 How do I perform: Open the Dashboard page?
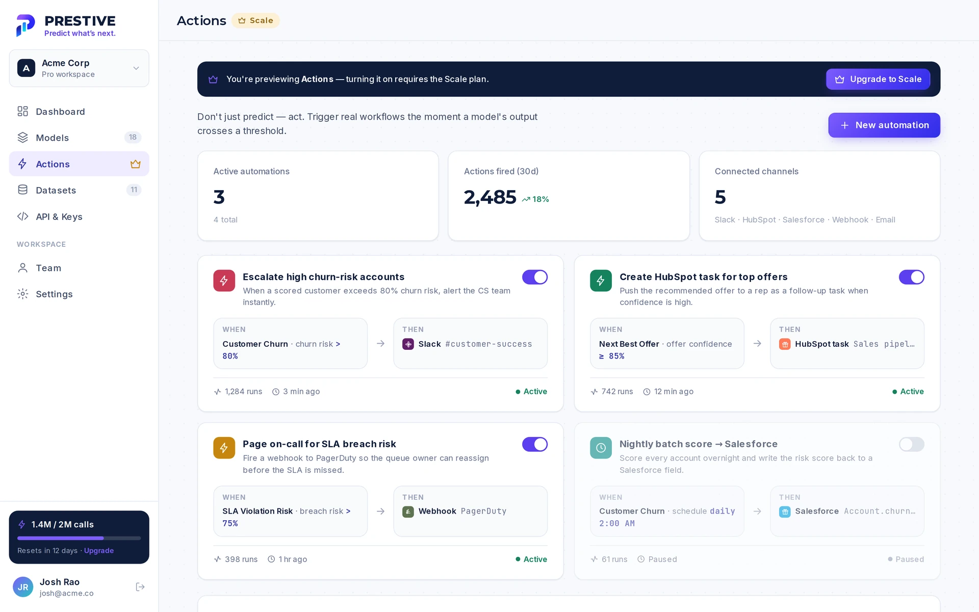(79, 111)
